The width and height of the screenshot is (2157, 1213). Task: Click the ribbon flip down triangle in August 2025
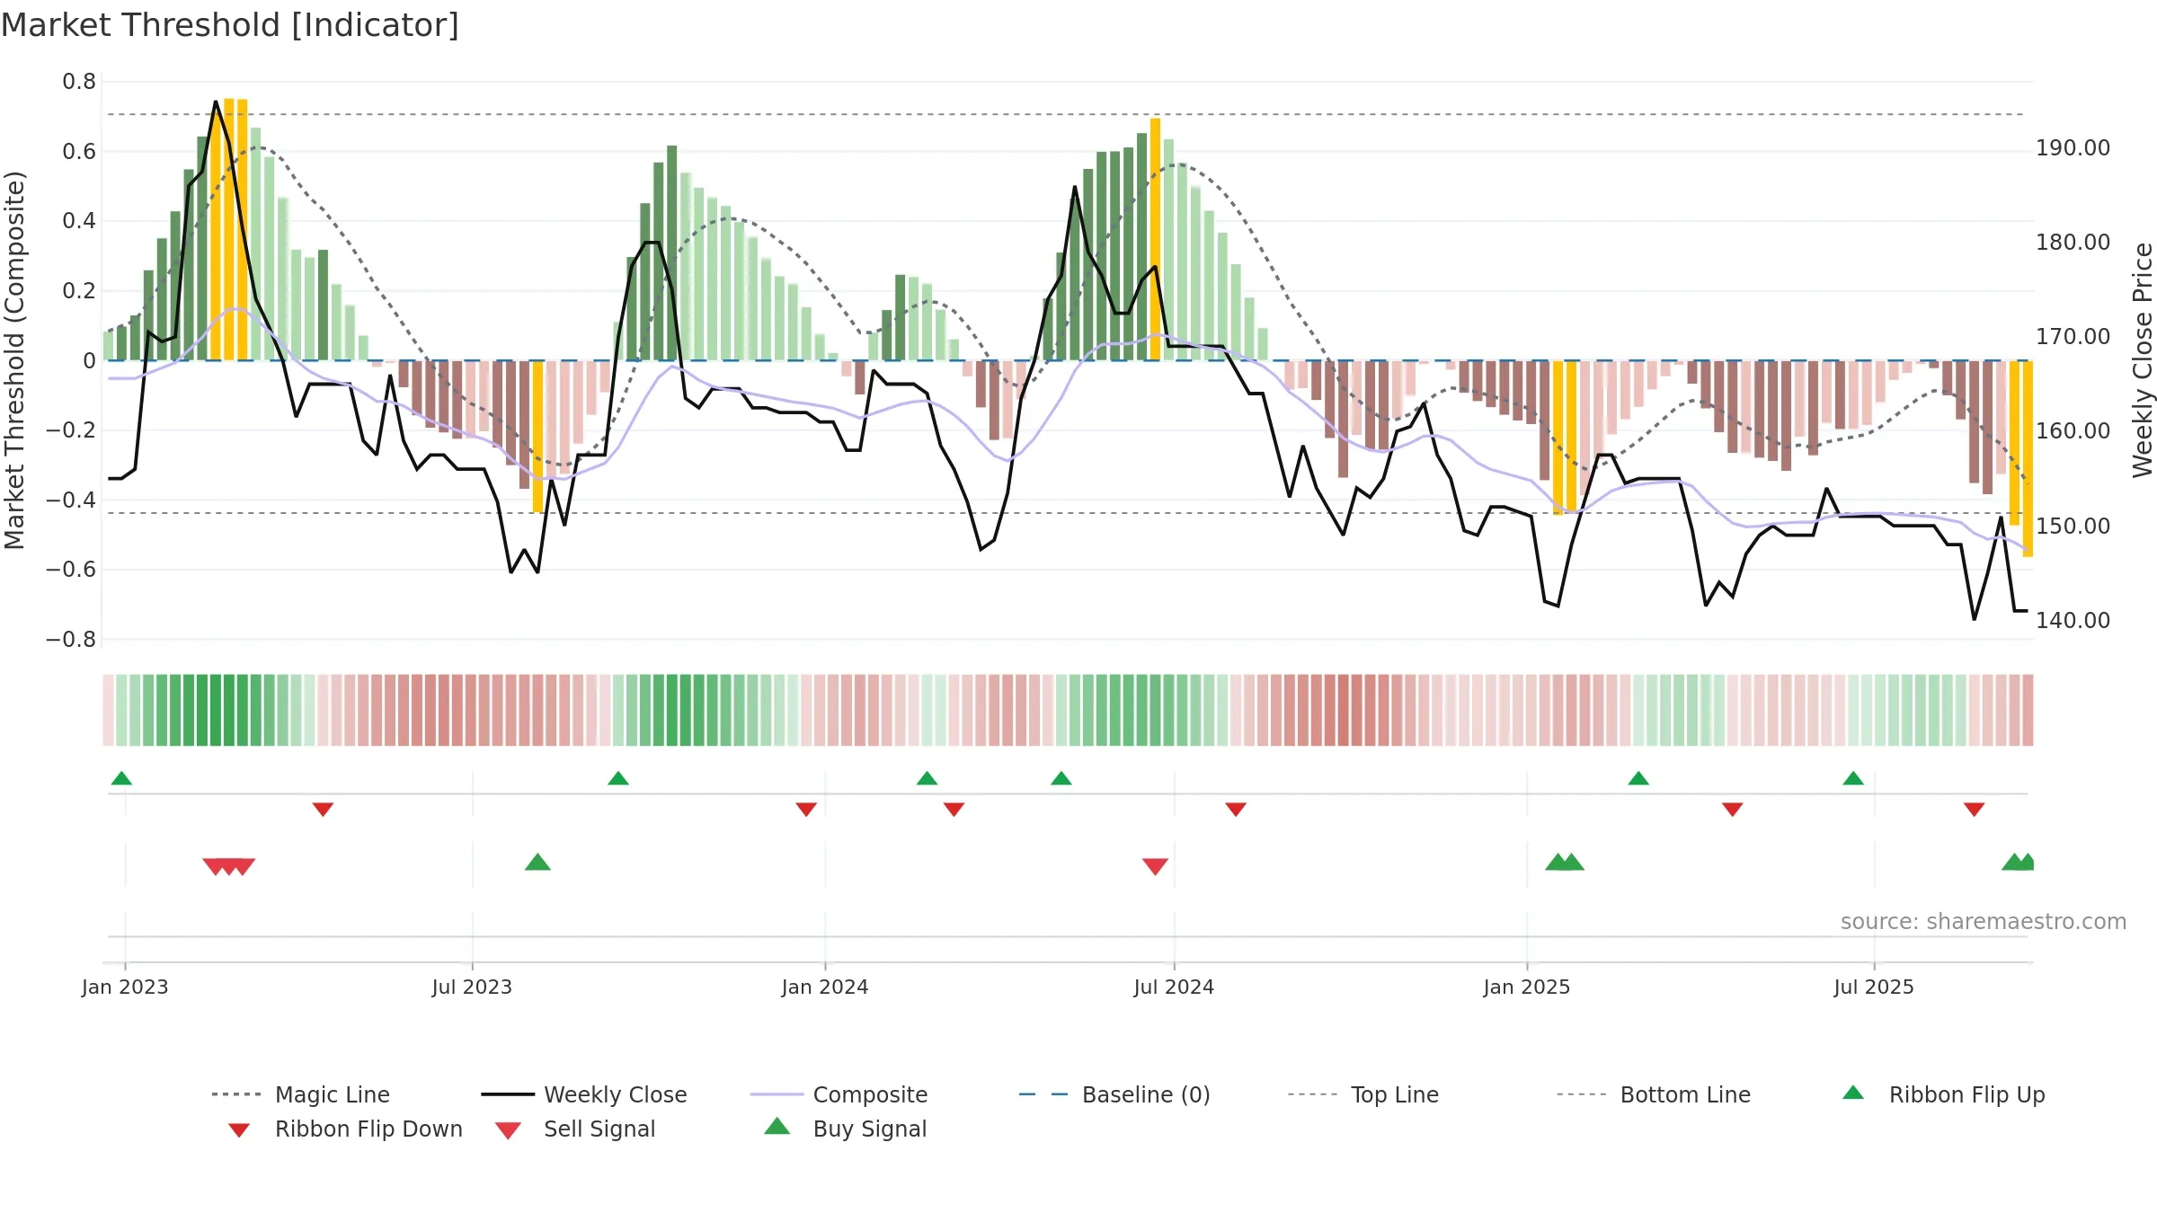point(1975,810)
